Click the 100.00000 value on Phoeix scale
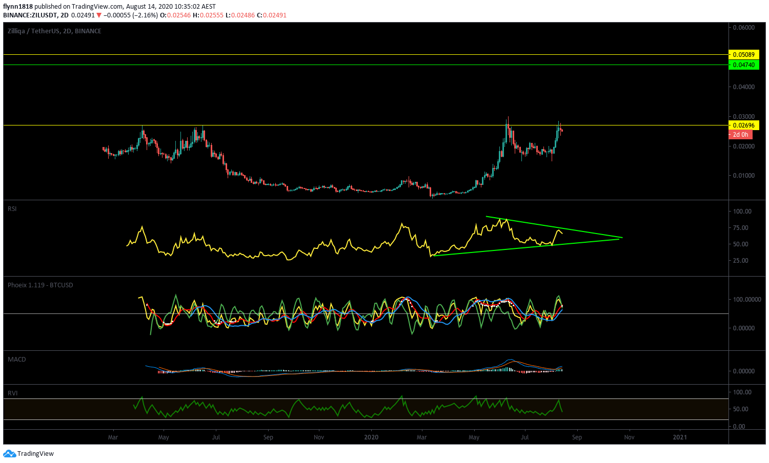 click(746, 300)
